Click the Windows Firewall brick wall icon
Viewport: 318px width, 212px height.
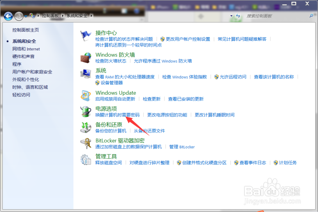point(86,58)
